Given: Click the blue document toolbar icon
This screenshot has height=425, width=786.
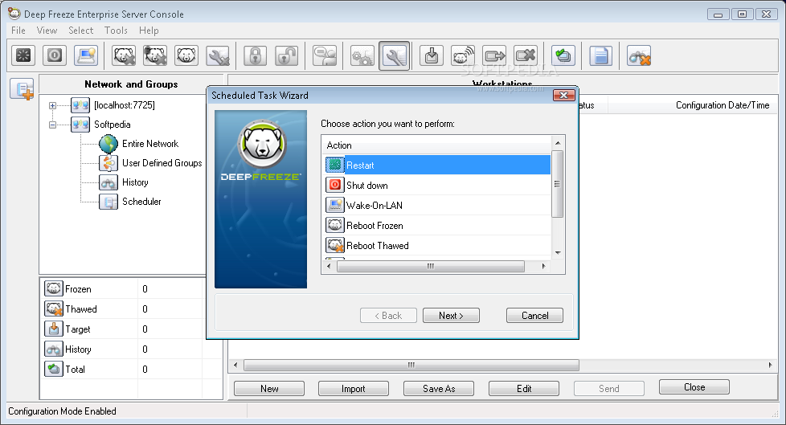Looking at the screenshot, I should (600, 55).
